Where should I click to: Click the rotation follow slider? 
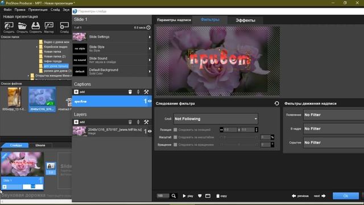coord(239,145)
